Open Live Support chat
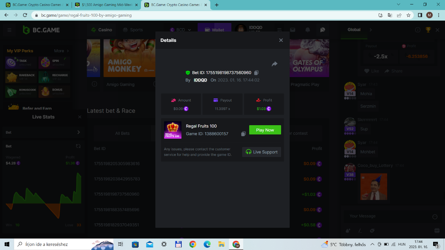 click(261, 152)
